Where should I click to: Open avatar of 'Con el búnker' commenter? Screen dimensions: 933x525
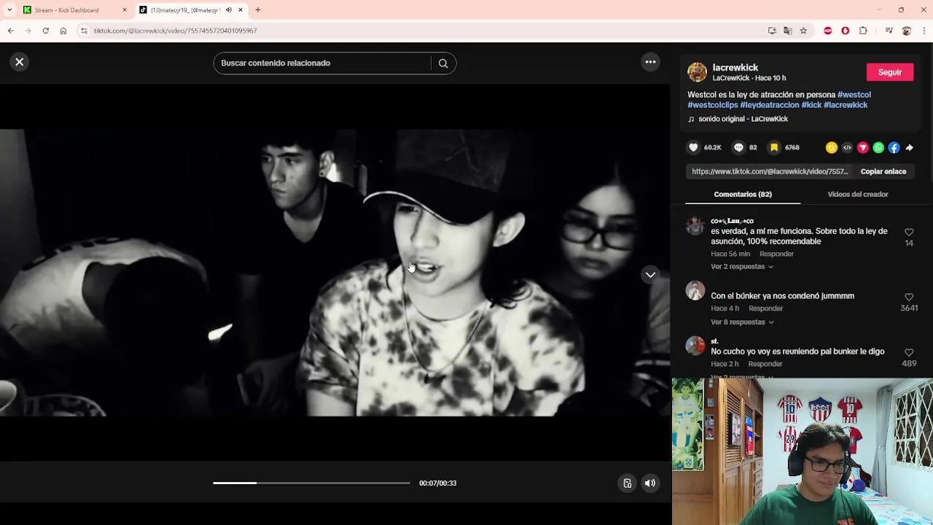click(695, 290)
